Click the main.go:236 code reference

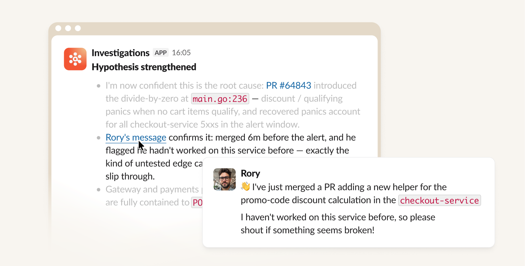click(220, 99)
